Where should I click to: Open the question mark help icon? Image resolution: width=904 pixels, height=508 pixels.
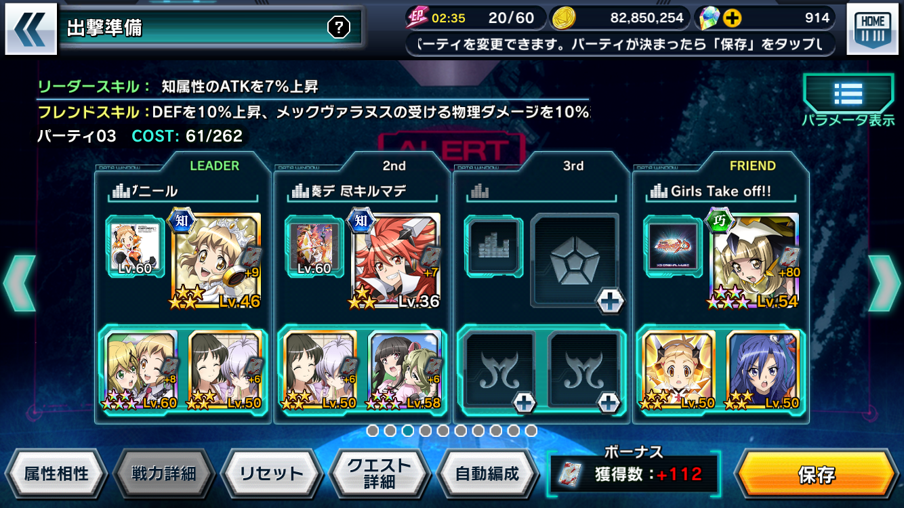coord(338,27)
